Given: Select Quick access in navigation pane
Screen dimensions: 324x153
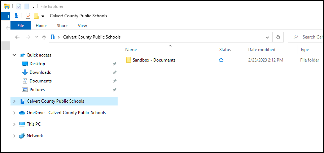Looking at the screenshot, I should (x=39, y=55).
